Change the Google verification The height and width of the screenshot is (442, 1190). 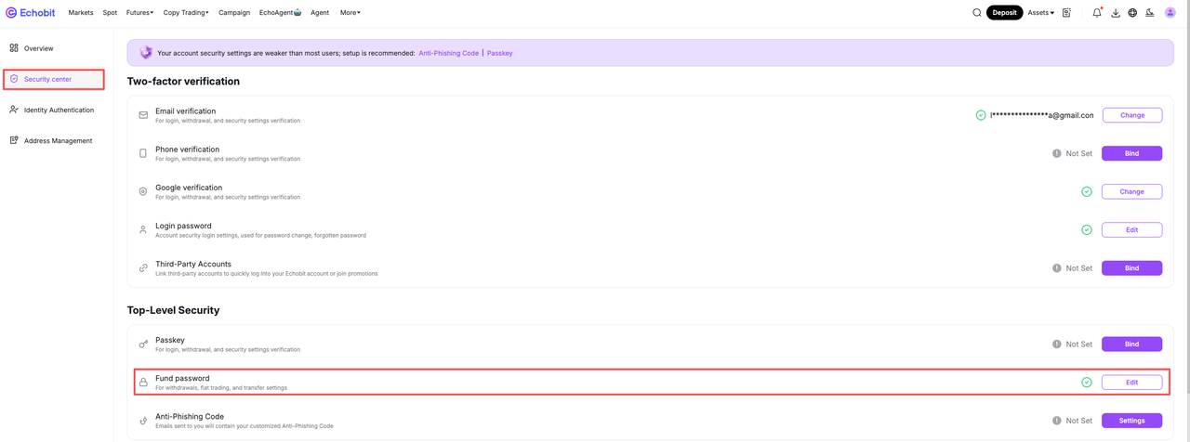(x=1132, y=191)
